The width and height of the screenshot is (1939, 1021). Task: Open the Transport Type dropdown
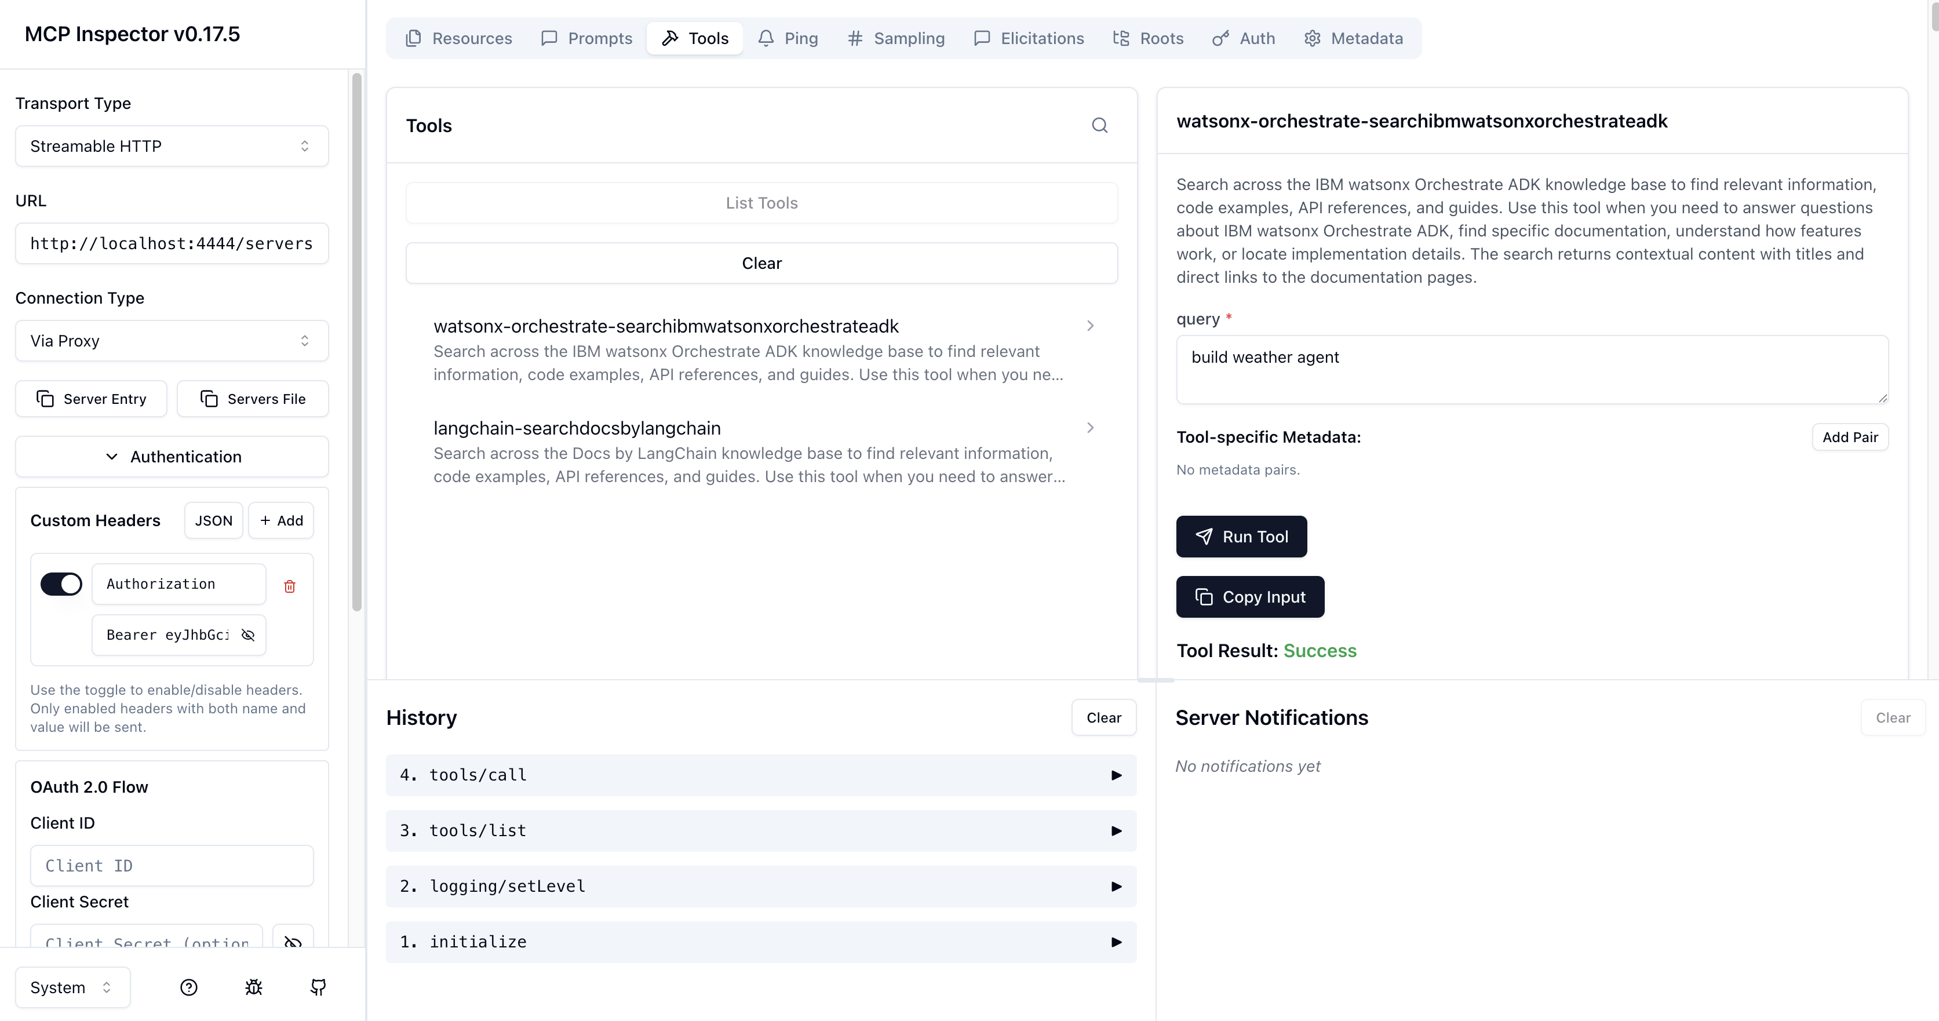click(x=172, y=146)
